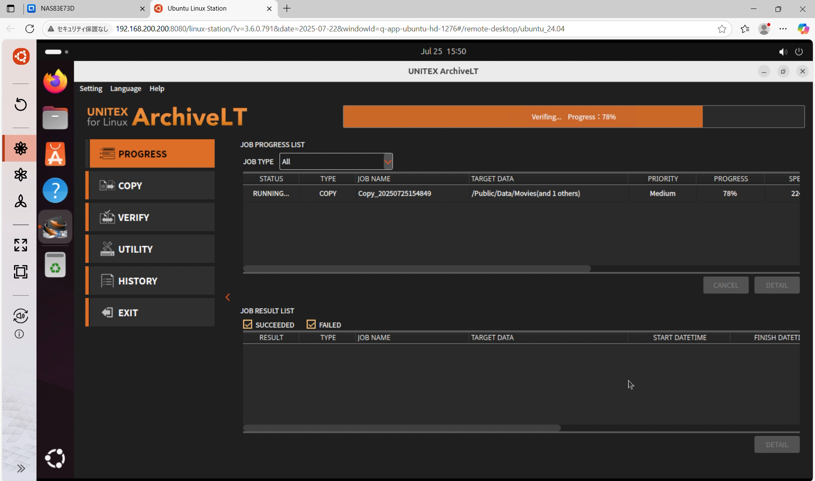
Task: Open a new browser tab
Action: (287, 8)
